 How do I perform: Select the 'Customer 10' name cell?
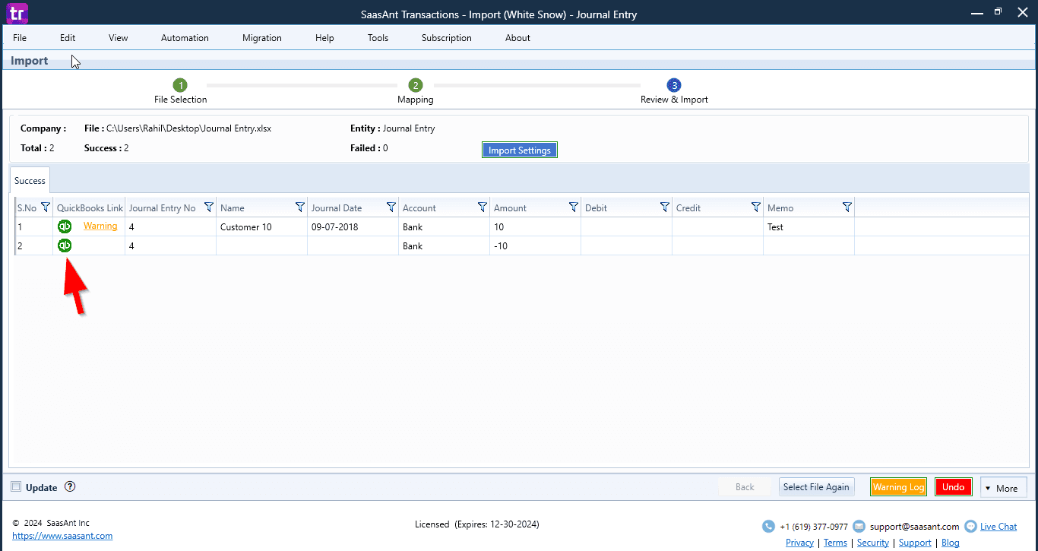pos(261,226)
